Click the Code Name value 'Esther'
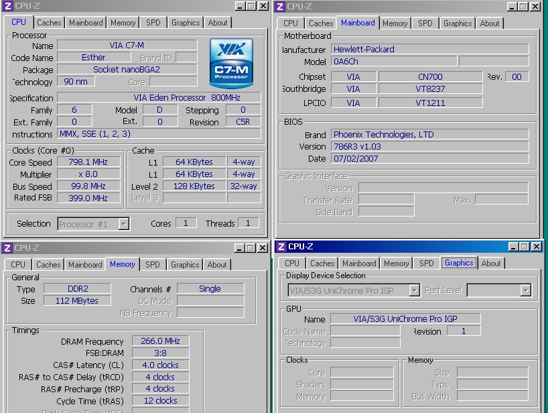Image resolution: width=548 pixels, height=413 pixels. [x=94, y=58]
